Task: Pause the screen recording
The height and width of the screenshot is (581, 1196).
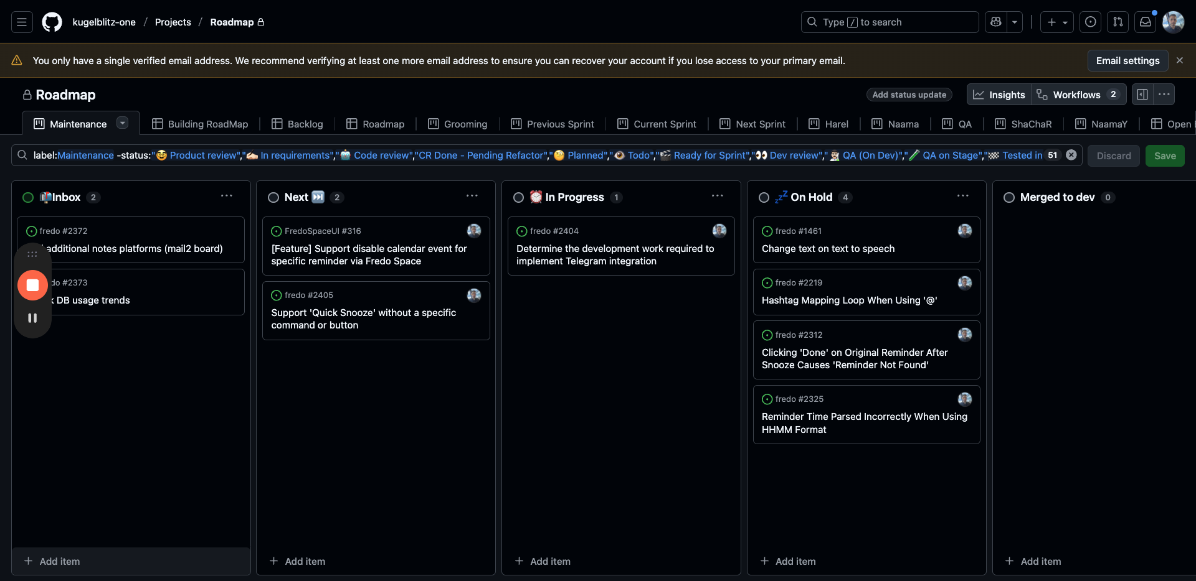Action: [x=32, y=318]
